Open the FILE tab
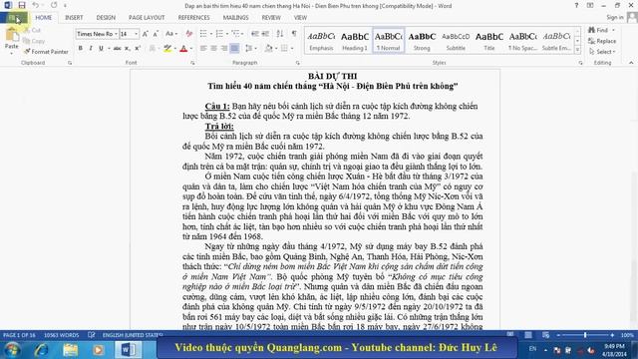 coord(14,18)
